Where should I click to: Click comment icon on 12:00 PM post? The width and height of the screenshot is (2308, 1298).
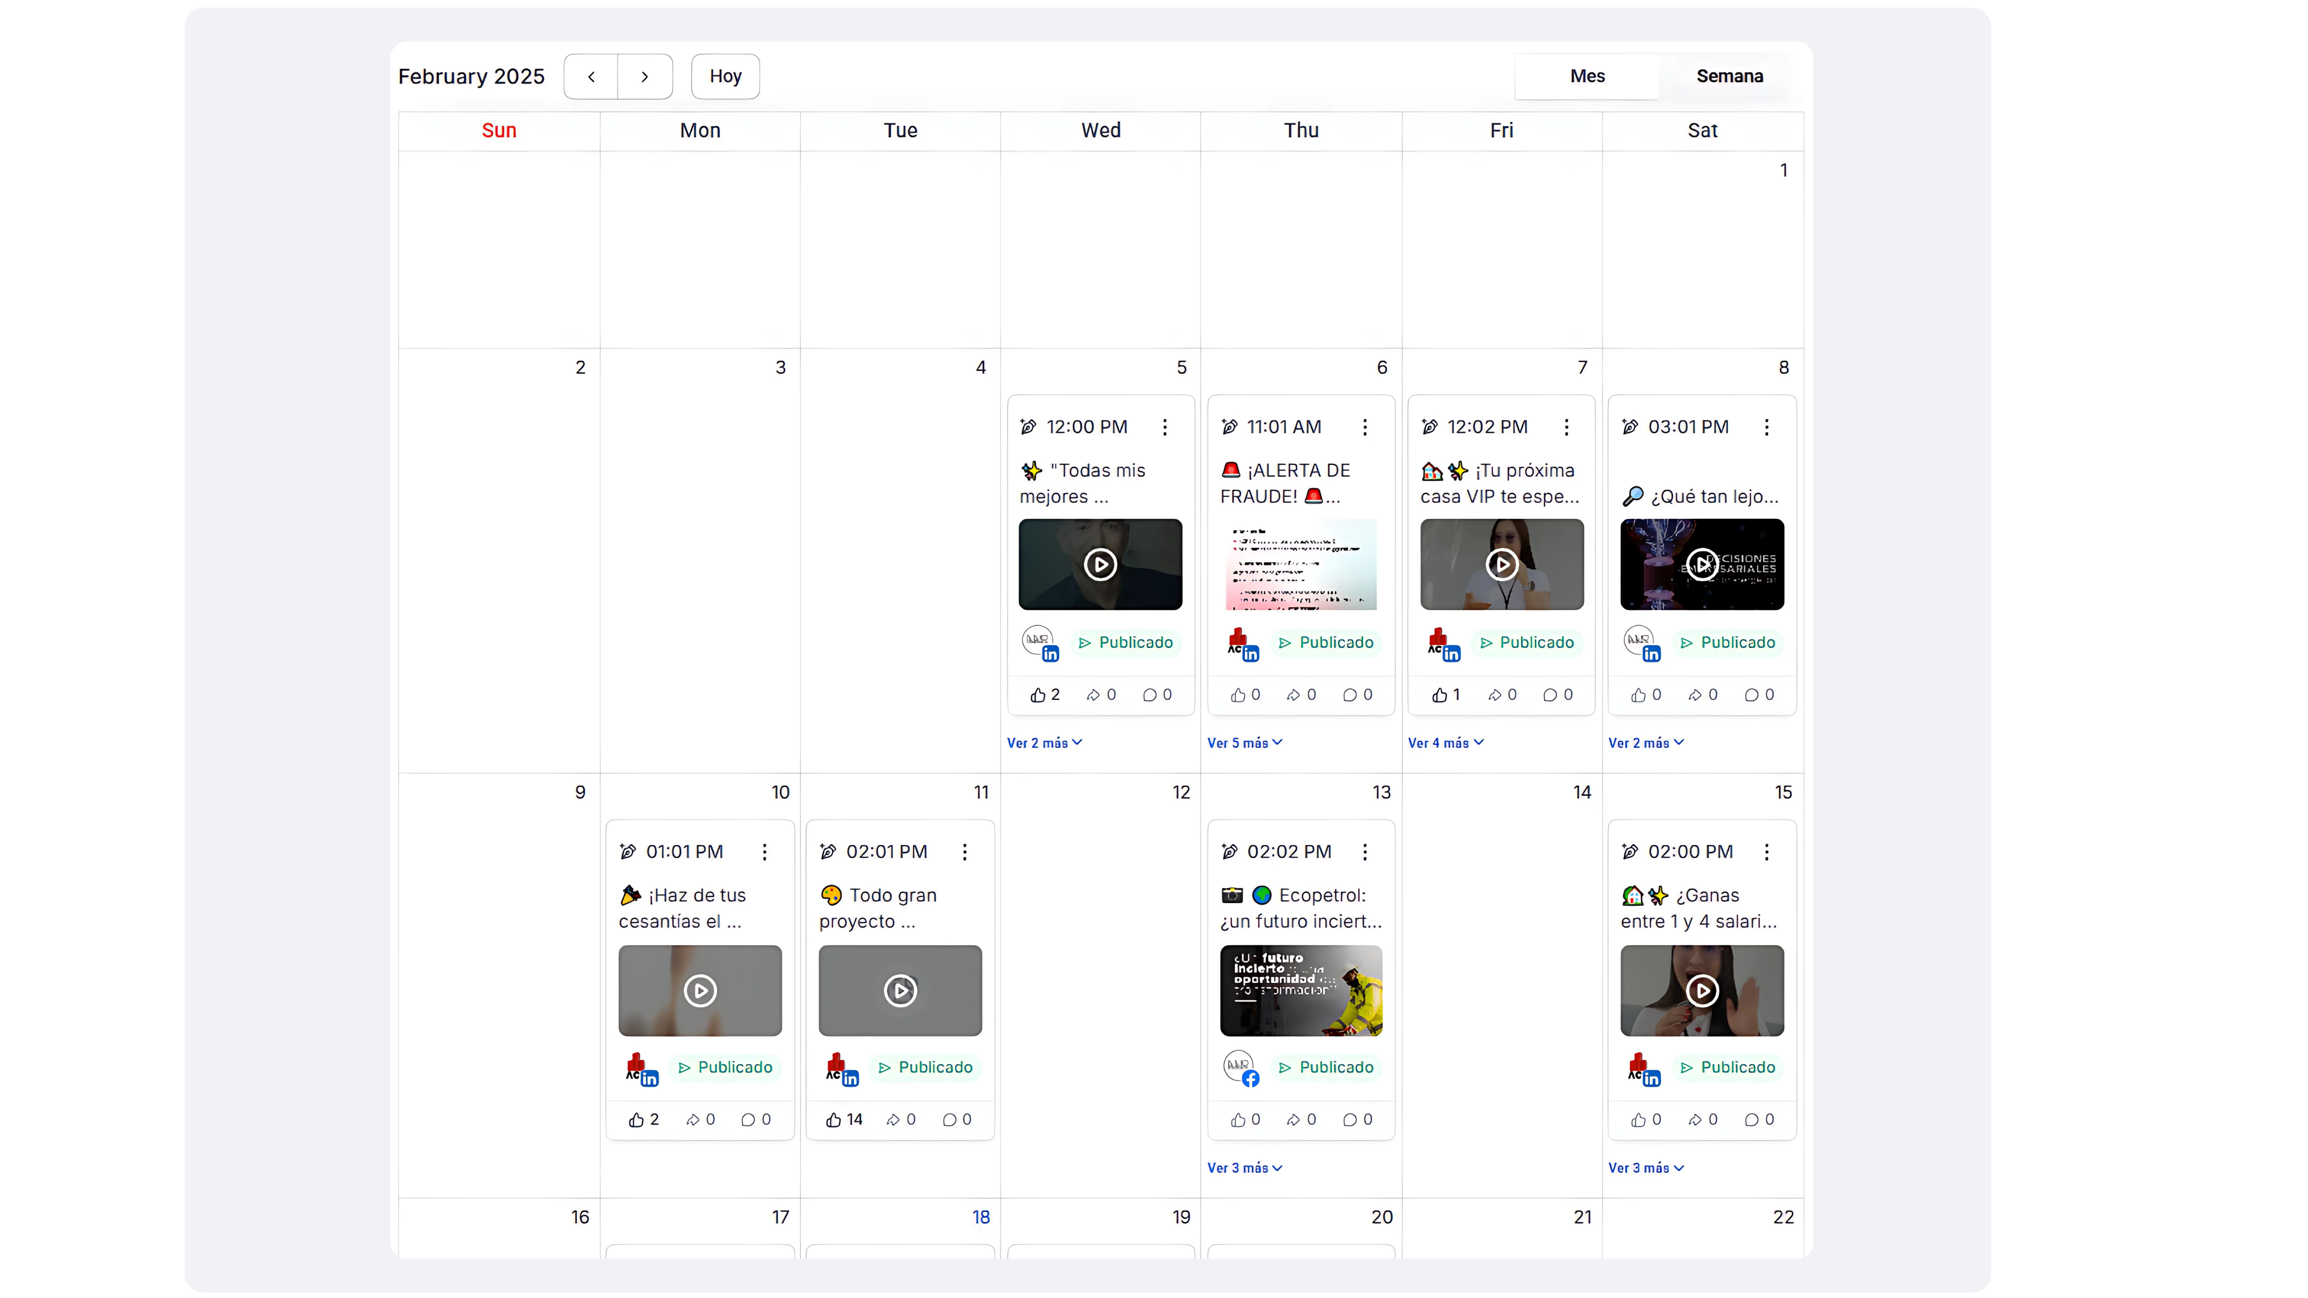1149,694
